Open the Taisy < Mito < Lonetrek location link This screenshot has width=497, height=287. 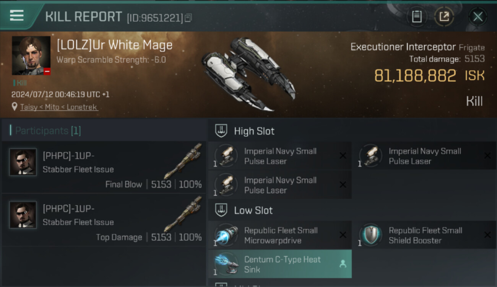coord(59,107)
